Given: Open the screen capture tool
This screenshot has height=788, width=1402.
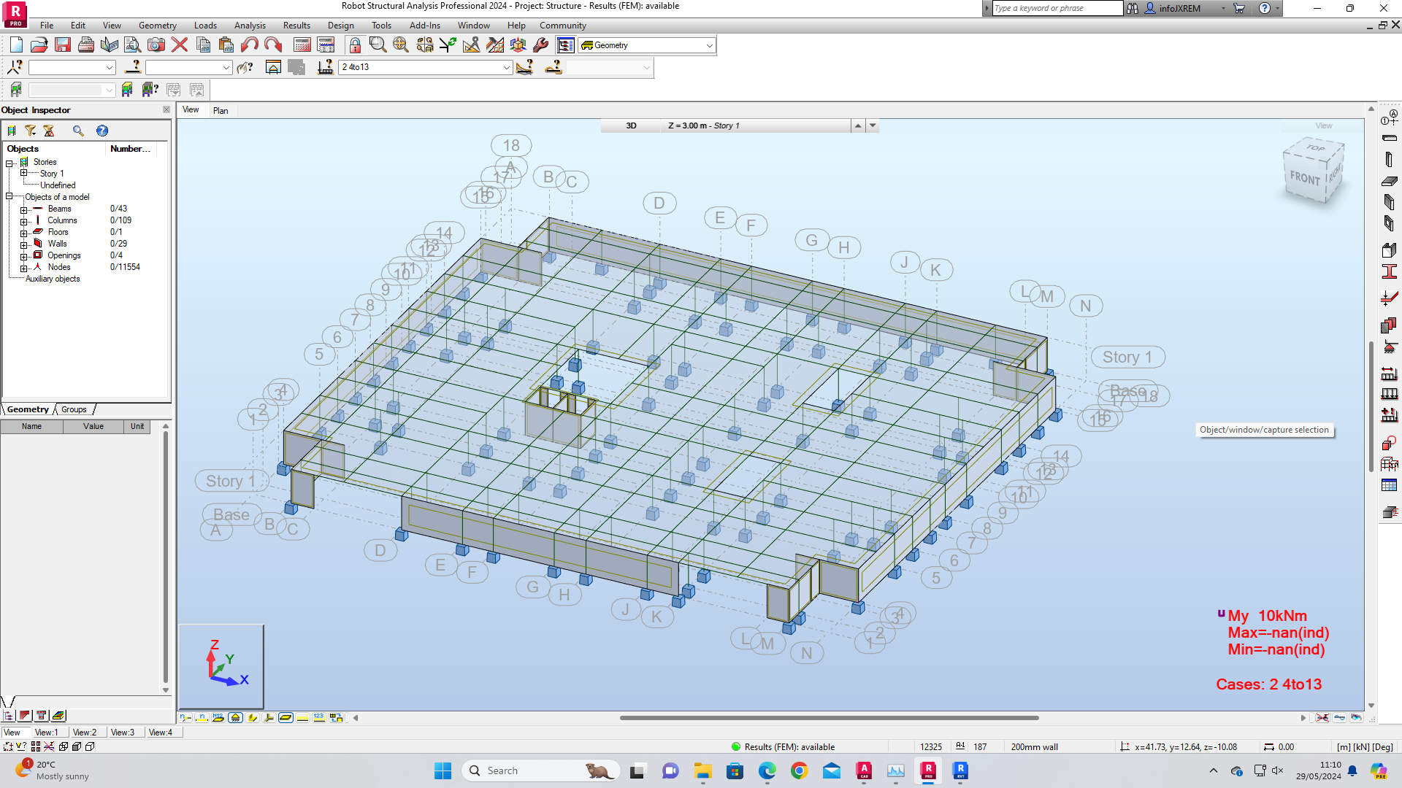Looking at the screenshot, I should coord(156,45).
